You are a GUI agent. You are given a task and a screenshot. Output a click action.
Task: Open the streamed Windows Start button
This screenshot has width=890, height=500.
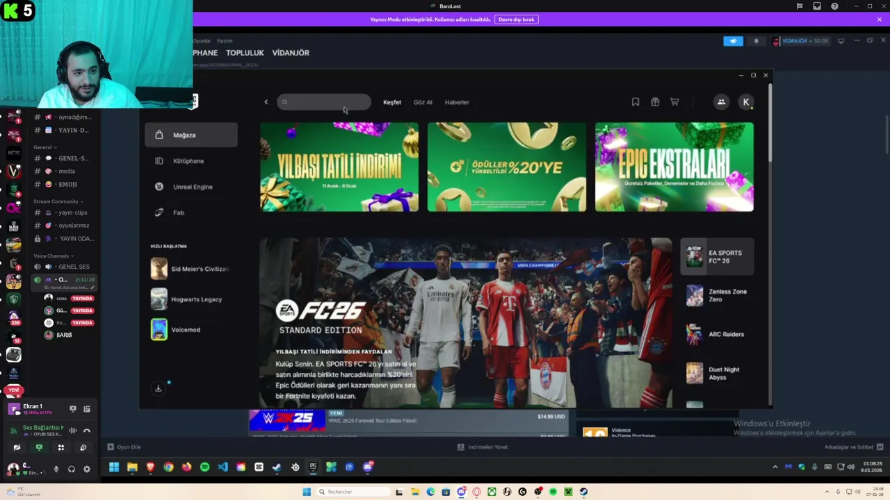pyautogui.click(x=114, y=467)
